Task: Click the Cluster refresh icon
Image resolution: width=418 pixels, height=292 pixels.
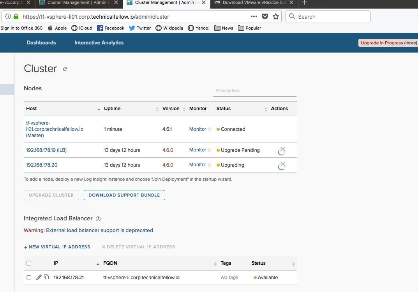Action: point(65,69)
